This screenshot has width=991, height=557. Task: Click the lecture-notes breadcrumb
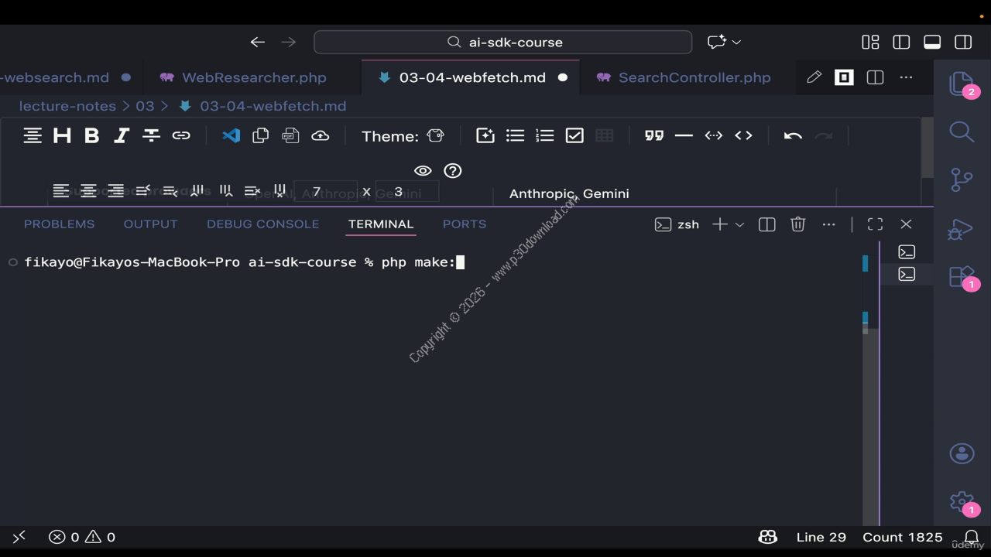[x=67, y=106]
